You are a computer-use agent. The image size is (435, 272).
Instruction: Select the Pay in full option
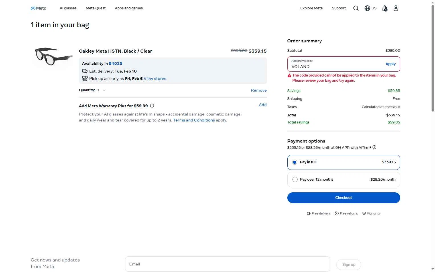coord(295,162)
